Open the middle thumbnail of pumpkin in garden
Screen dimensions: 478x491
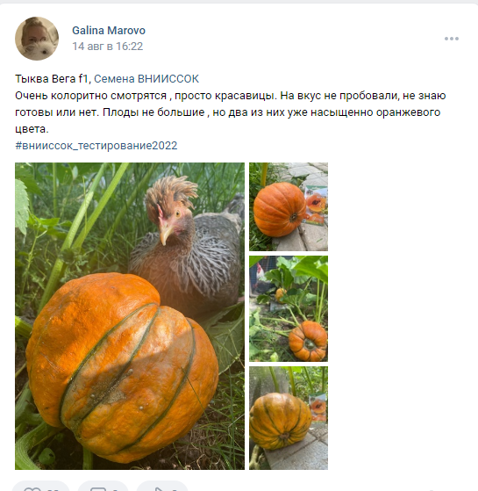point(289,309)
